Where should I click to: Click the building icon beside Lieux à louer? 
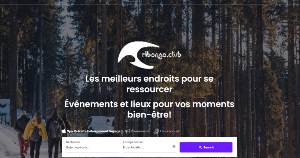[156, 131]
